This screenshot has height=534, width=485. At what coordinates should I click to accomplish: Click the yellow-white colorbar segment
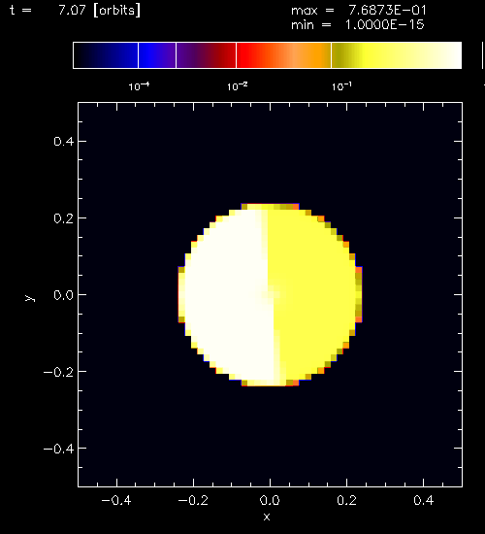(397, 55)
